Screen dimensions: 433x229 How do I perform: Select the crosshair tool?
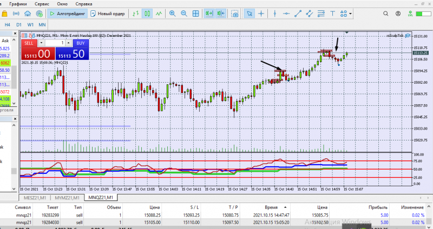click(x=261, y=14)
